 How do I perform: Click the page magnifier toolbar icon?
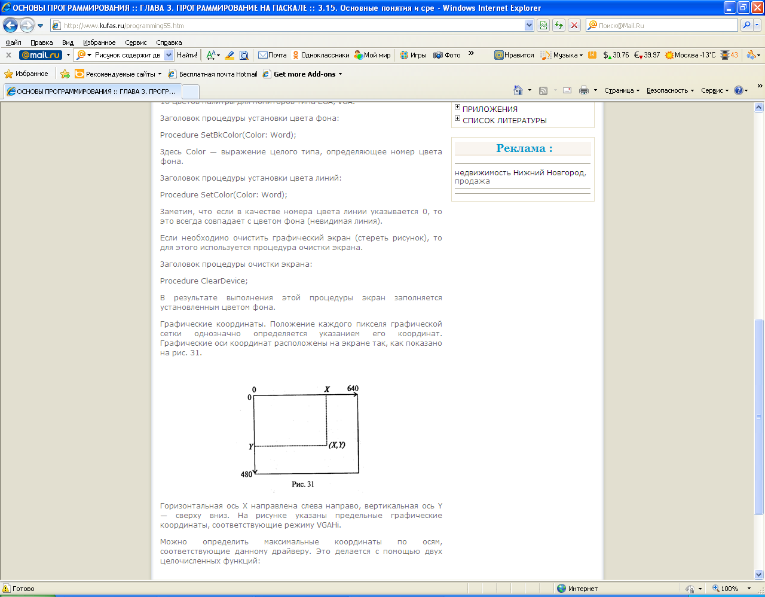[x=244, y=55]
